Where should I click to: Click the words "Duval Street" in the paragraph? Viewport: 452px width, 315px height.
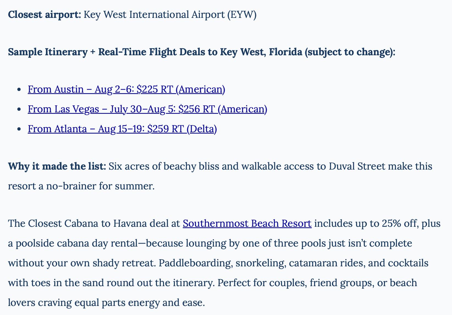[x=357, y=166]
